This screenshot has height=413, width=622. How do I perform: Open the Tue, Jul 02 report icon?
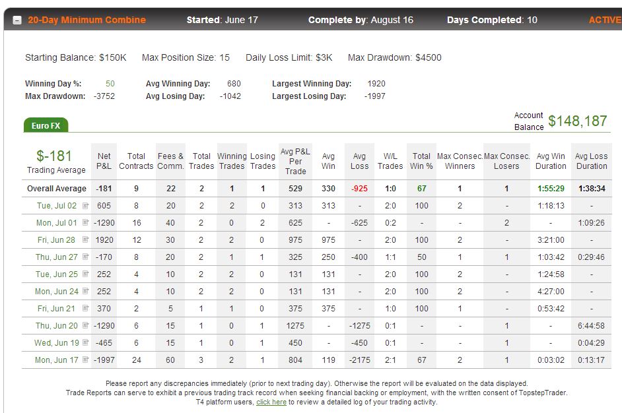(x=85, y=205)
